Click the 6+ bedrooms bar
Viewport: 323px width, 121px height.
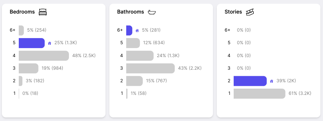(x=21, y=30)
